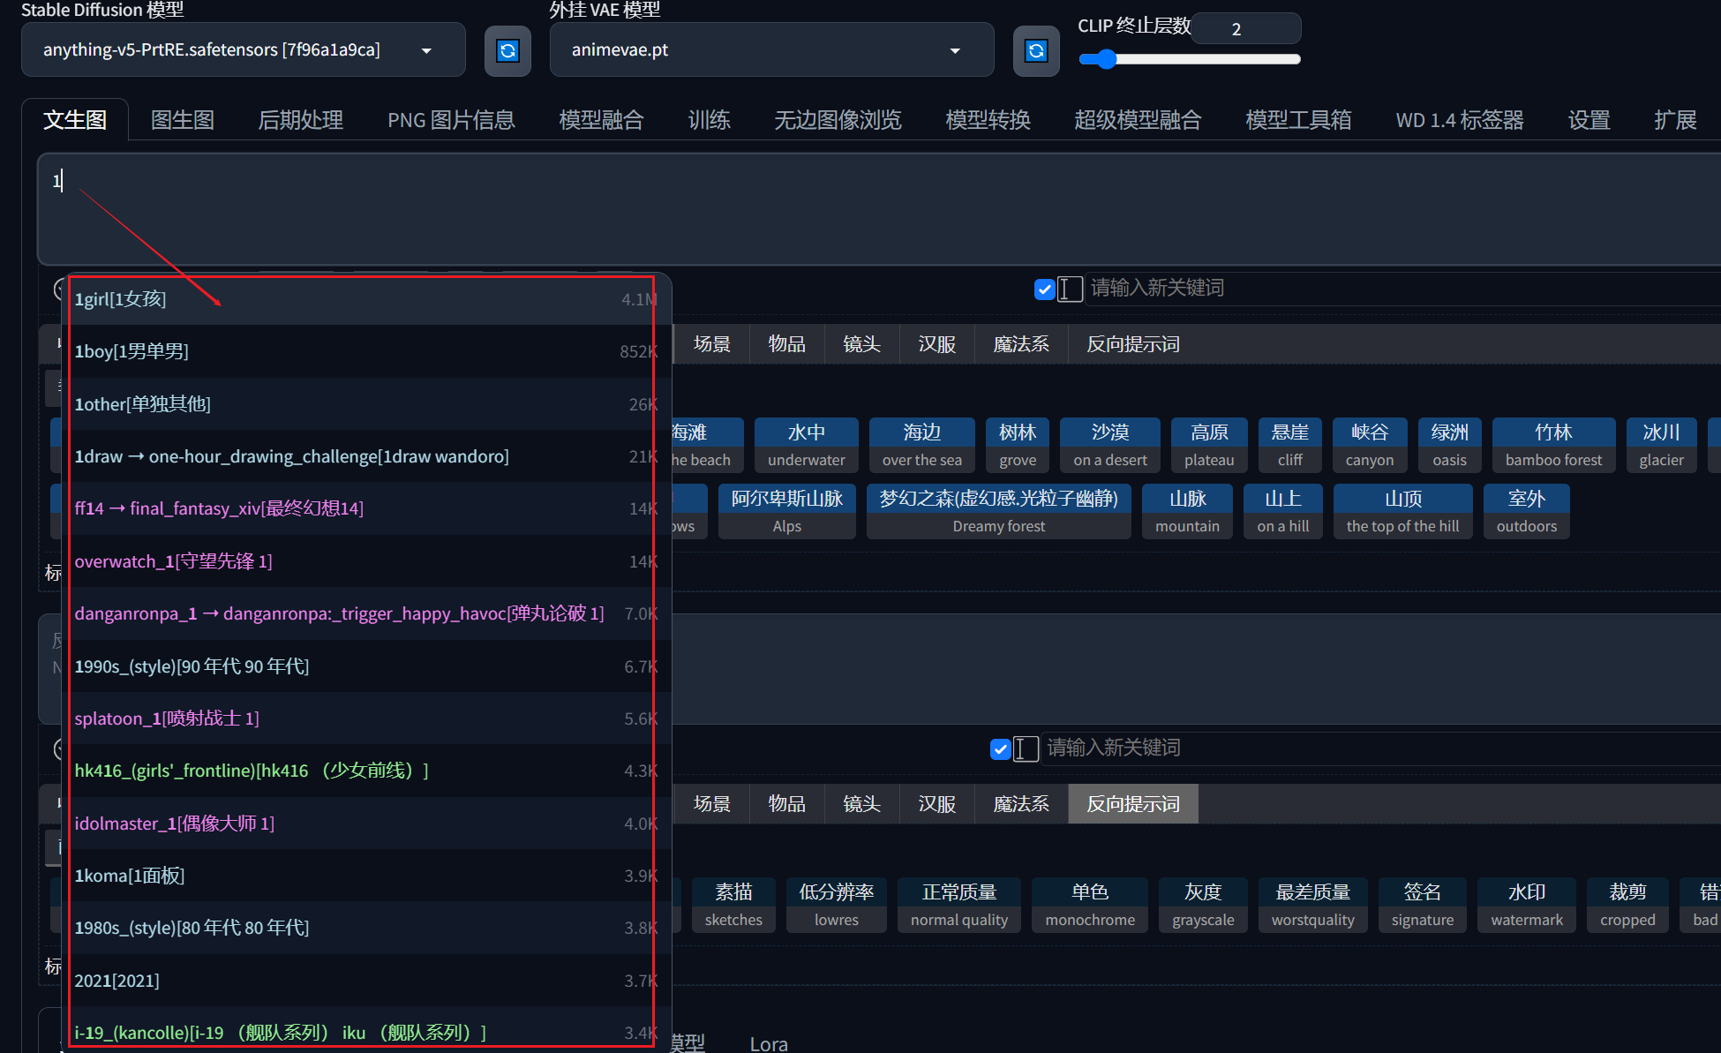Pick the overwatch_1 suggestion
The image size is (1721, 1053).
(366, 561)
